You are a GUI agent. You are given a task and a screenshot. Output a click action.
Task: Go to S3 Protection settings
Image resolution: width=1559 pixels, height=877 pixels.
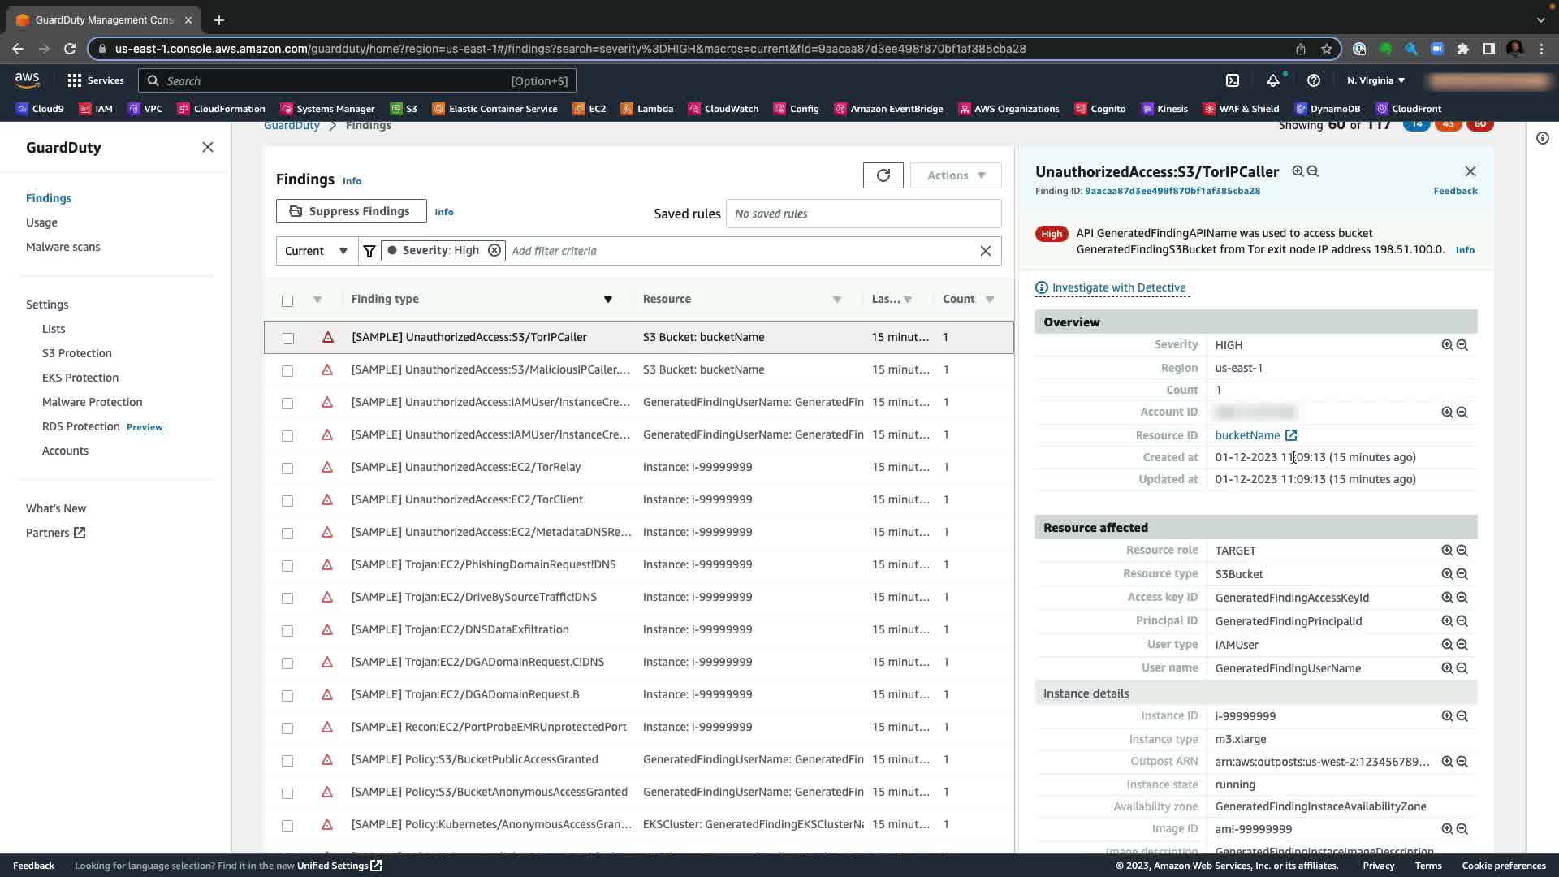coord(77,353)
